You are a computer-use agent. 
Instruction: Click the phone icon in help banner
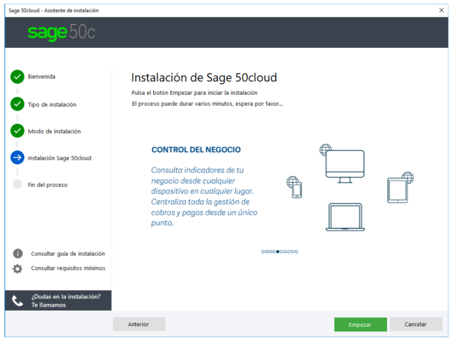pyautogui.click(x=17, y=301)
